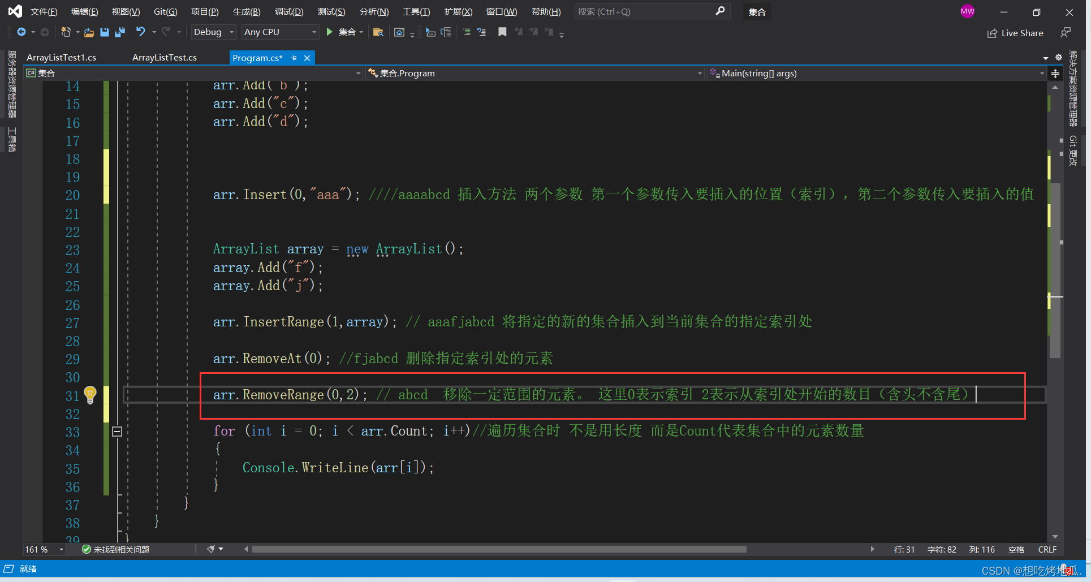Show the 工具箱 panel
The image size is (1091, 582).
(11, 140)
